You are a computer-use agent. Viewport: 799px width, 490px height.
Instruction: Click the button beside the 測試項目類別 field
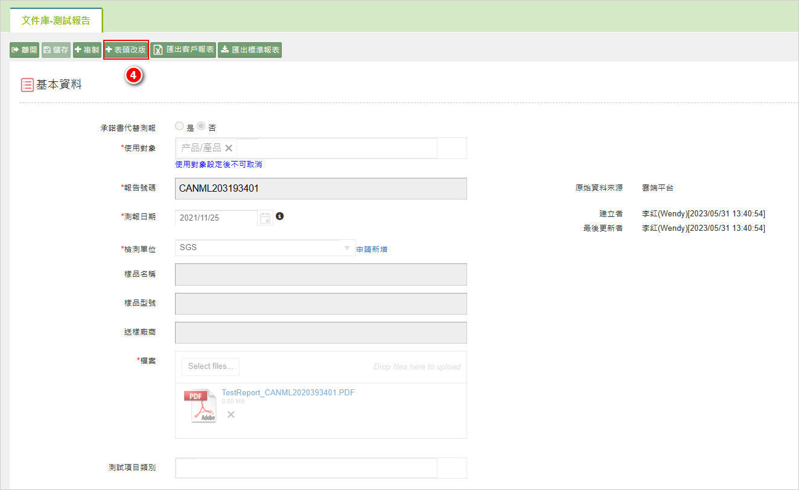(452, 468)
